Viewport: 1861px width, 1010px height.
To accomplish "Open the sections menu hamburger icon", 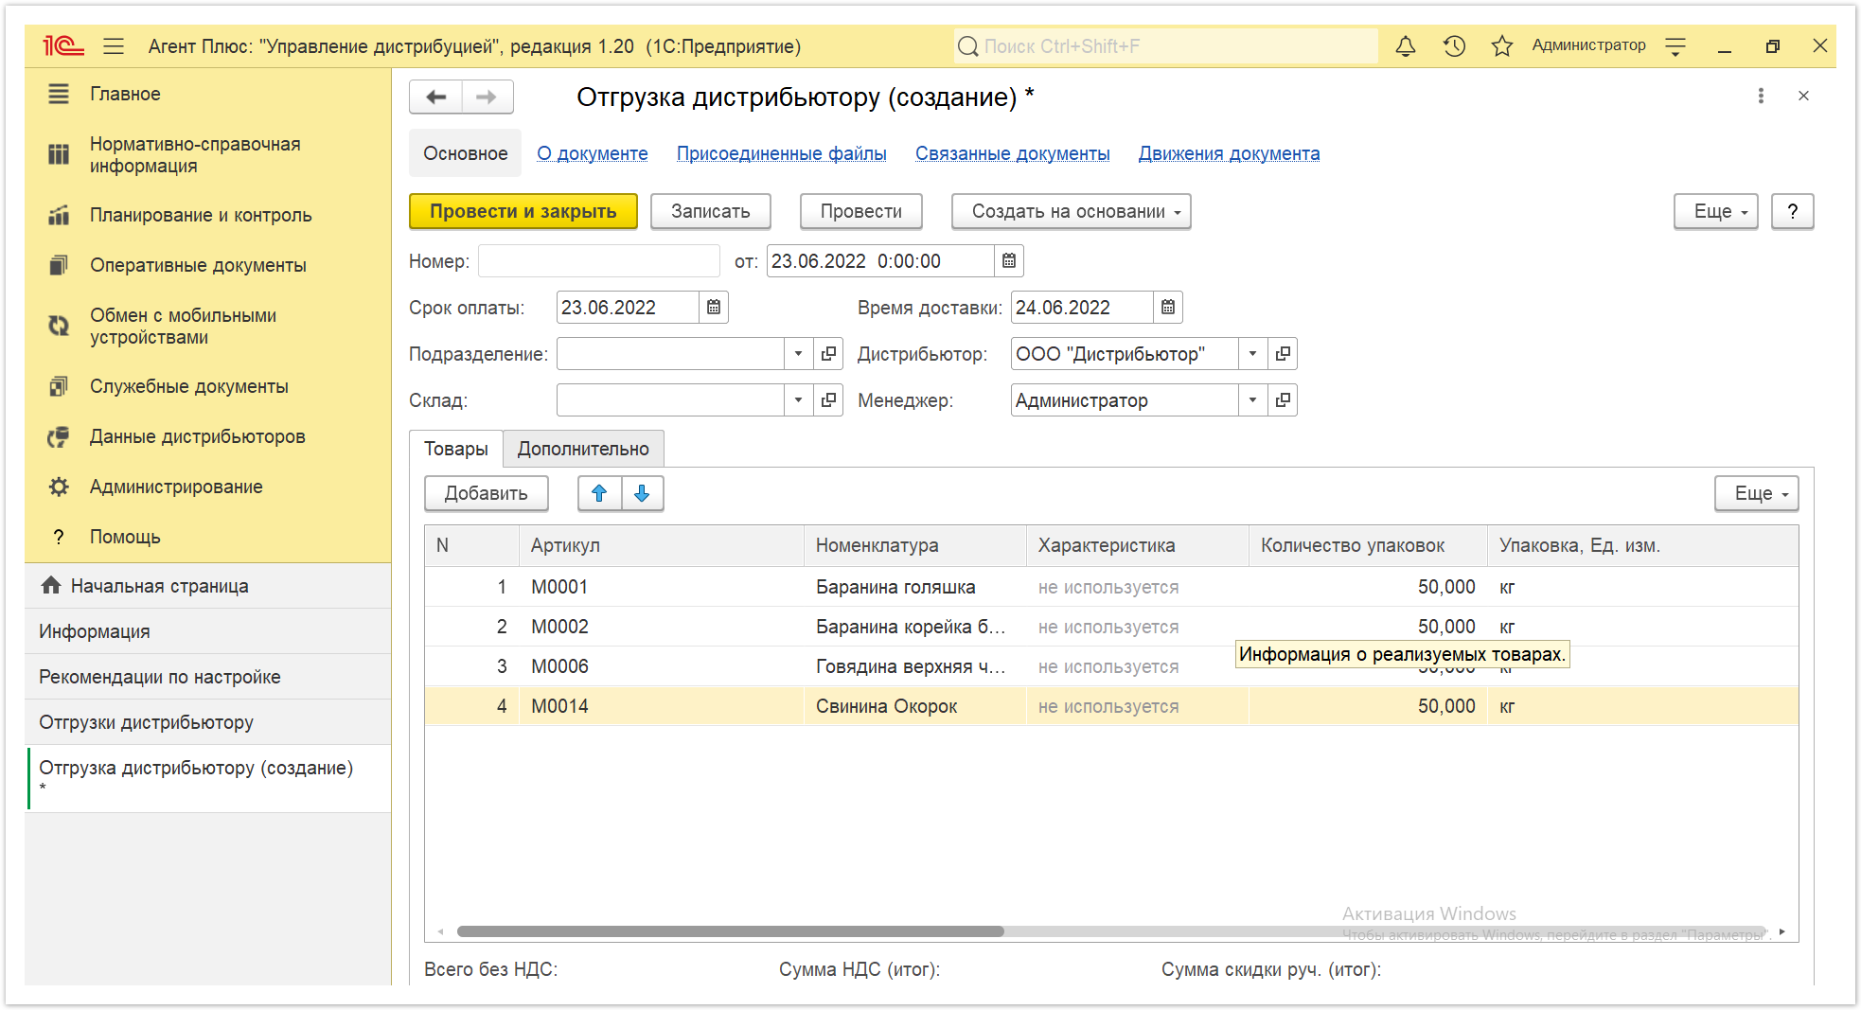I will (x=115, y=45).
